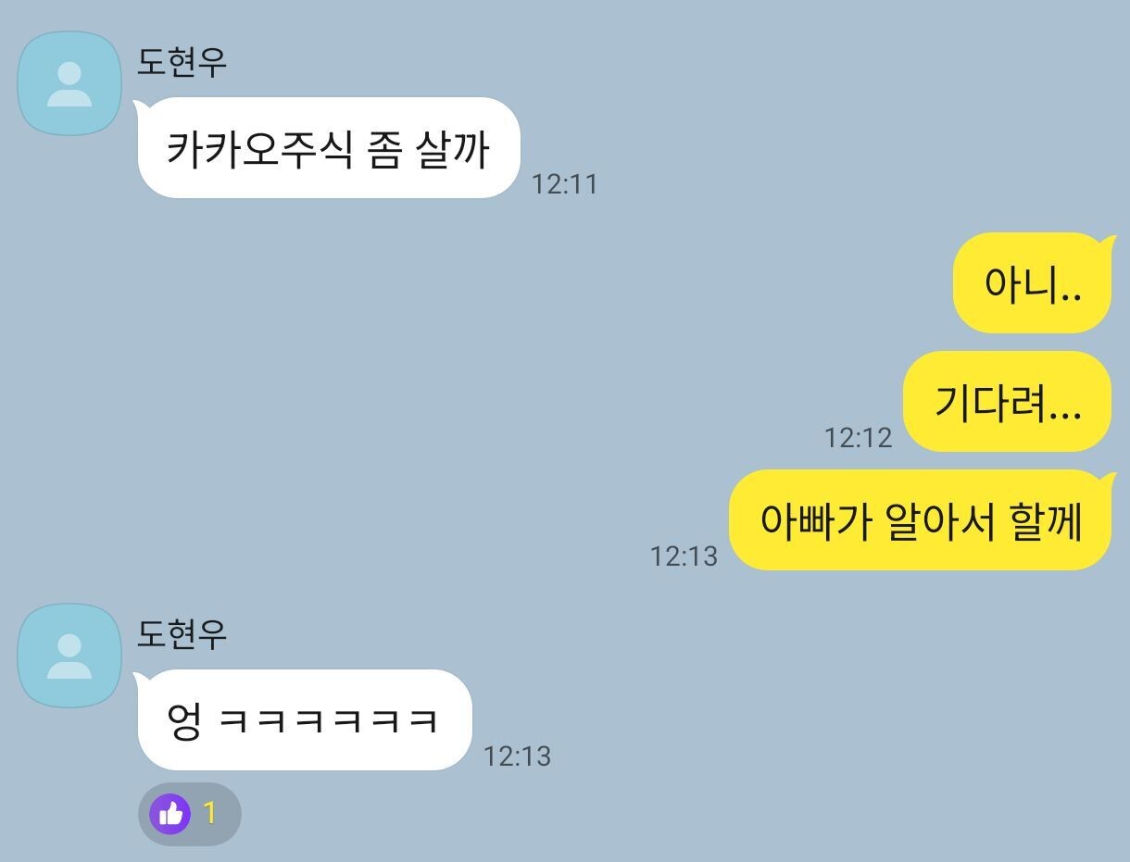This screenshot has width=1130, height=862.
Task: Tap the message bubble 카카오주식 좀 살까
Action: tap(328, 148)
